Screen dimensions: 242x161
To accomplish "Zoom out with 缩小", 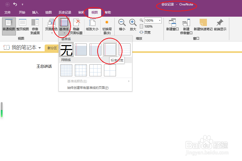I will tap(122, 25).
